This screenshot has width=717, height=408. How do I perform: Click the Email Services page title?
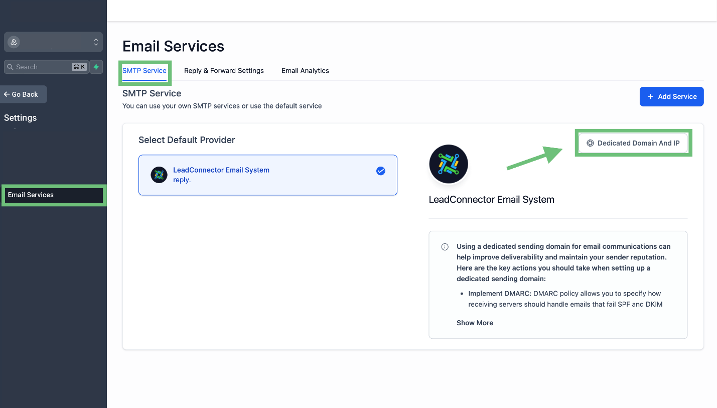[173, 46]
